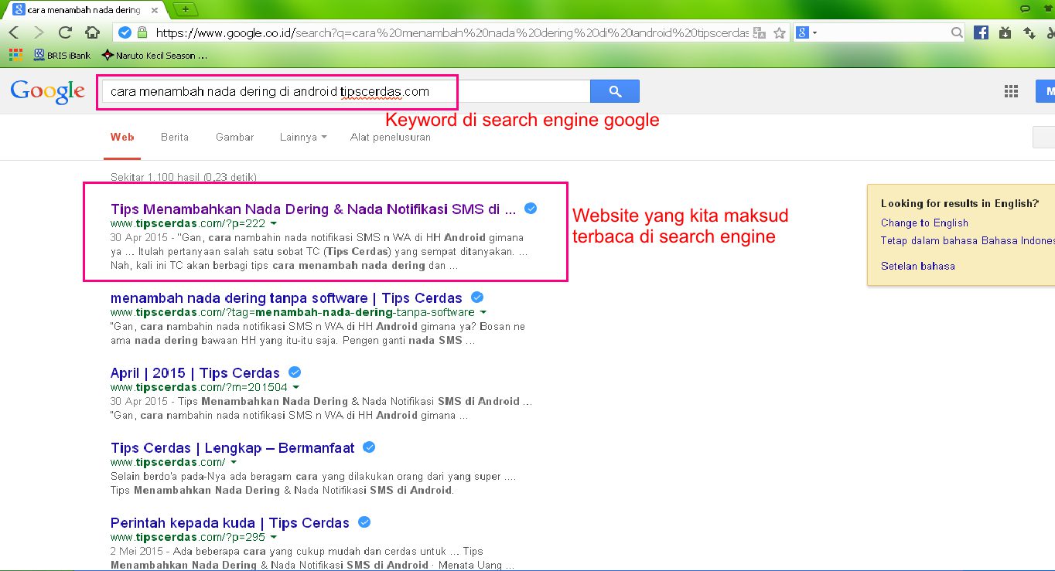Open the Facebook toolbar extension
1055x571 pixels.
(x=981, y=32)
